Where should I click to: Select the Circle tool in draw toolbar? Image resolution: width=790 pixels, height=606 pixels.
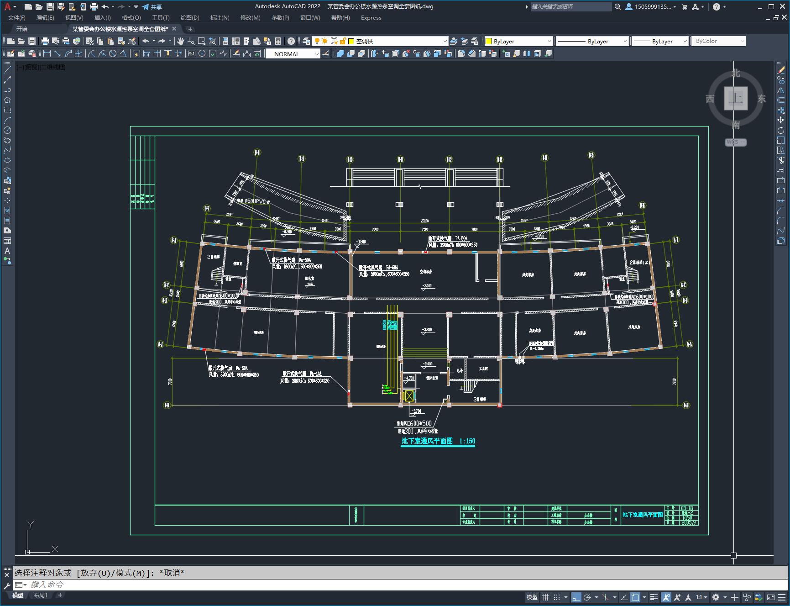pos(7,130)
